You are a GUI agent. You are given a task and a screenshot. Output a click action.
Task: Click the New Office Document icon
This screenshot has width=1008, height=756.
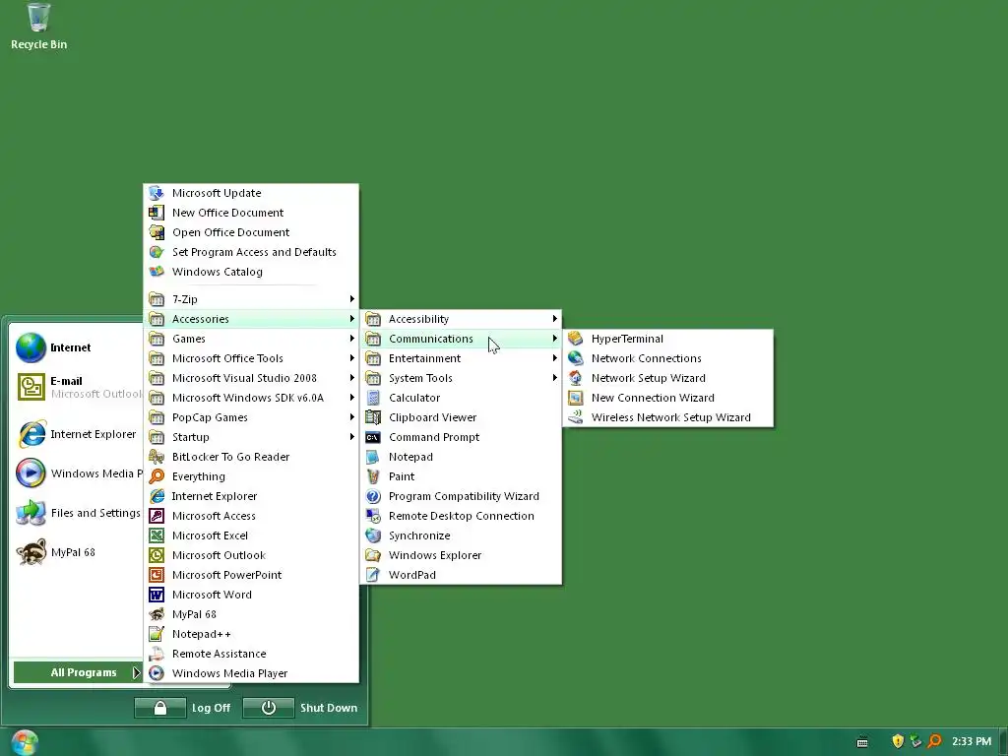157,213
